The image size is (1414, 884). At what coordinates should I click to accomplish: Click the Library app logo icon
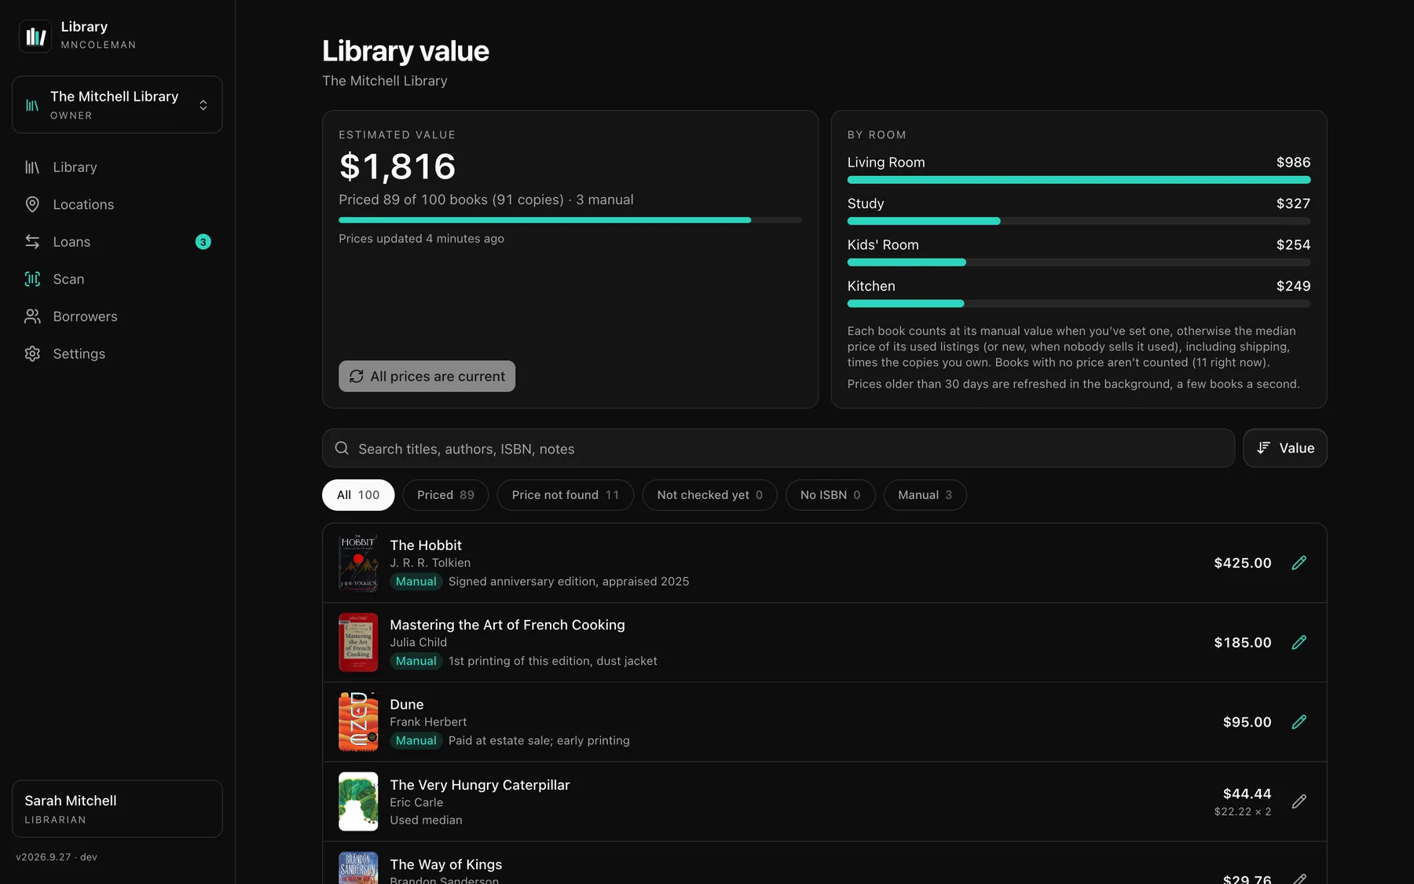pos(35,36)
